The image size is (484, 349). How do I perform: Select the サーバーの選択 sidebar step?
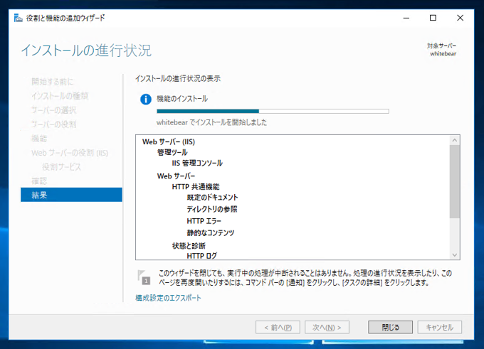pos(53,110)
